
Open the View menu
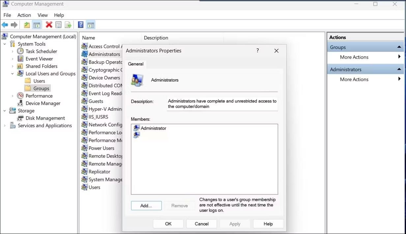pyautogui.click(x=43, y=15)
